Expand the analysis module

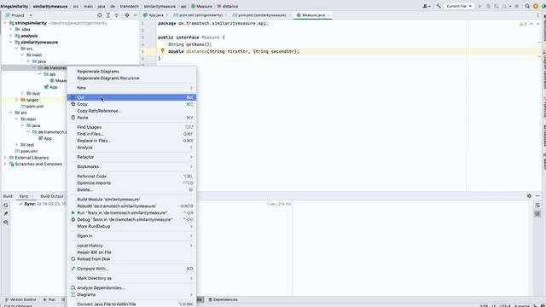click(x=11, y=36)
